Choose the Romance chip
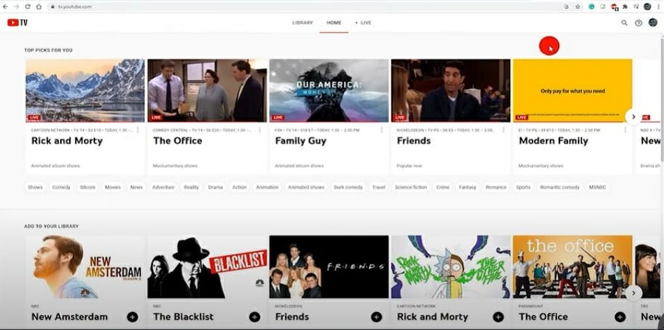Viewport: 664px width, 330px height. pos(496,187)
